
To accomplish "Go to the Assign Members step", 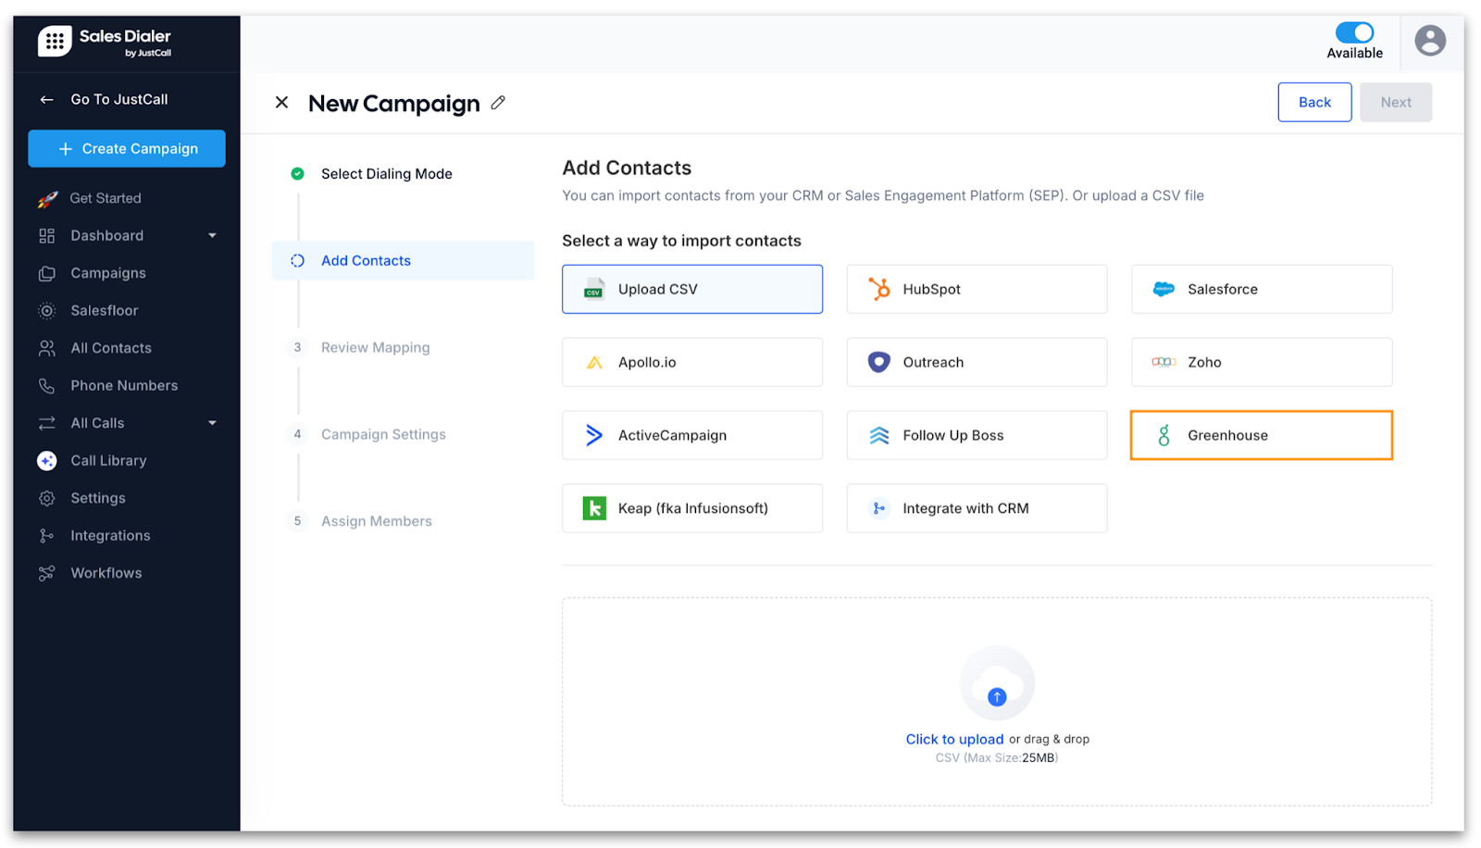I will coord(376,521).
